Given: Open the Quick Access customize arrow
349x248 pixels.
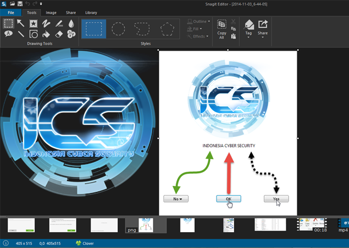Looking at the screenshot, I should pyautogui.click(x=41, y=4).
